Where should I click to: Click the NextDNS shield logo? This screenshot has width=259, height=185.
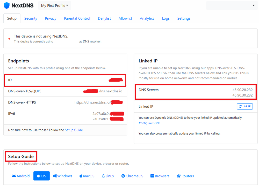tap(6, 5)
